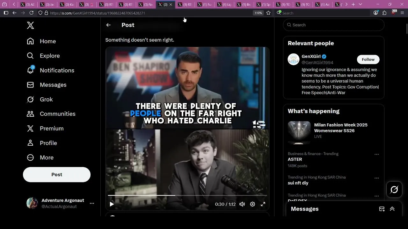Go to Messages in the sidebar
Viewport: 408px width, 229px height.
tap(47, 85)
